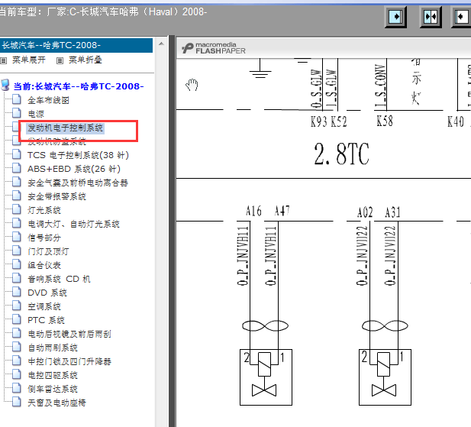Click the page icon beside 电调大灯
Image resolution: width=471 pixels, height=427 pixels.
[x=17, y=223]
